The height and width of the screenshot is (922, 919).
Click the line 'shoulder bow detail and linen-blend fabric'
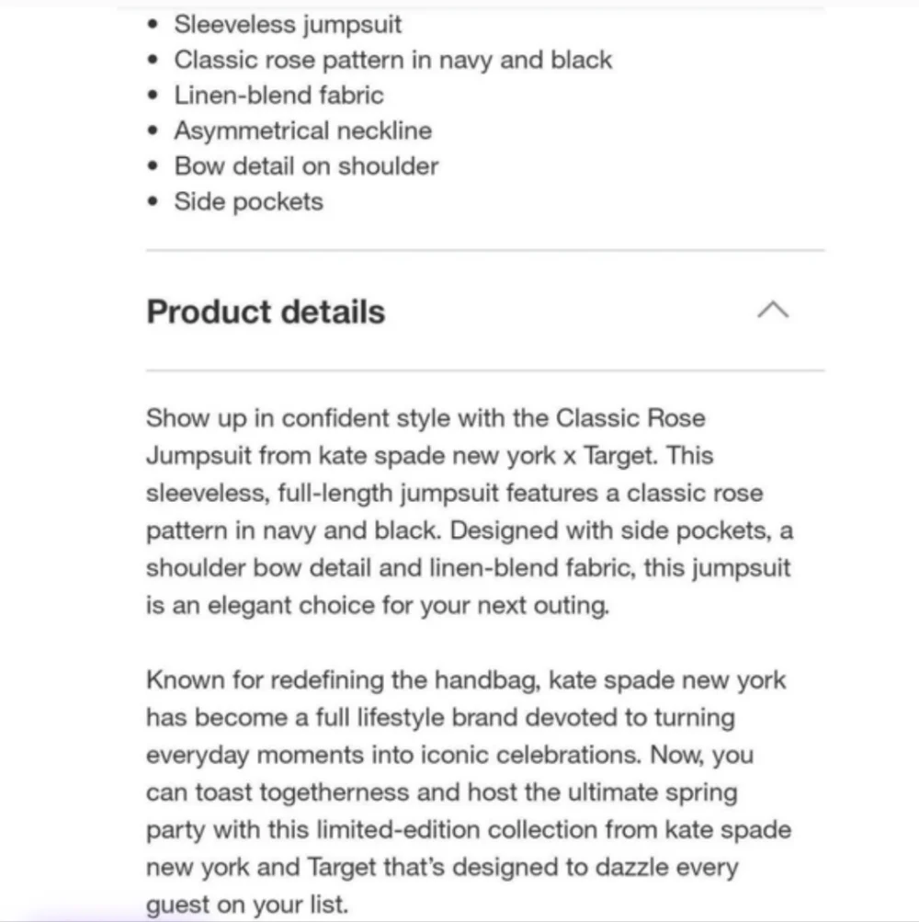[468, 568]
